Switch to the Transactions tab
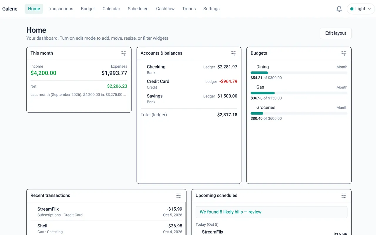 click(61, 9)
